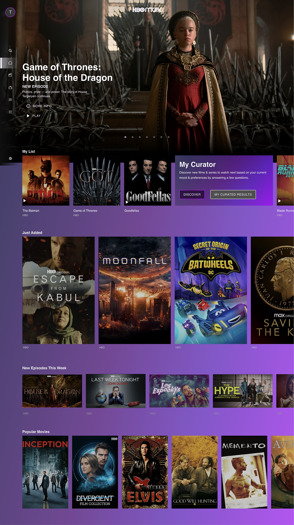The width and height of the screenshot is (294, 525).
Task: Open the House of the Dragon episode tile
Action: 52,391
